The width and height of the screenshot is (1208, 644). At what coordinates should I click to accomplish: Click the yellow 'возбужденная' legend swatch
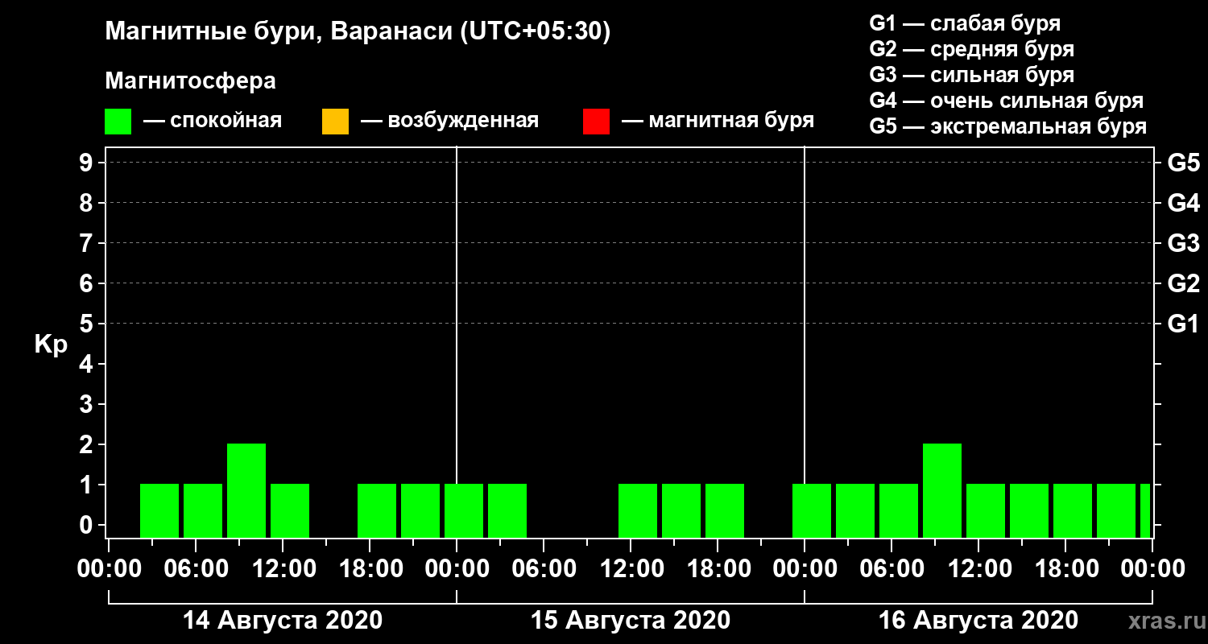pos(335,122)
